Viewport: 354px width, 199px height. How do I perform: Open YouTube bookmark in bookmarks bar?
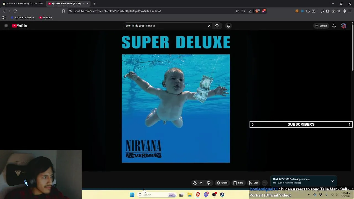click(45, 17)
